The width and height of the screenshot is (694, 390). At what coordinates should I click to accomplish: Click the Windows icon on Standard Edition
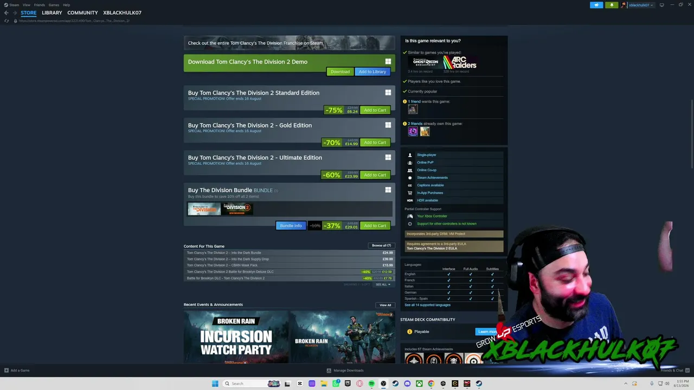tap(388, 93)
